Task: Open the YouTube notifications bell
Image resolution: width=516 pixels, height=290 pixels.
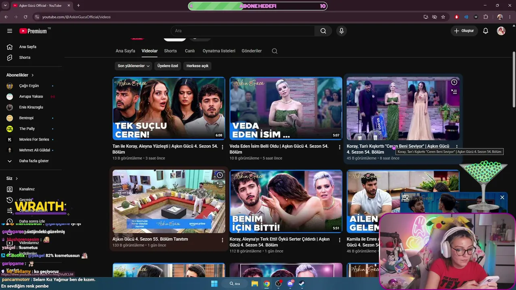Action: [x=486, y=31]
